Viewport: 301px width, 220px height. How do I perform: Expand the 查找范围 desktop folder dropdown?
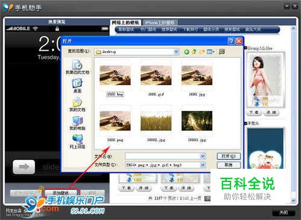(176, 52)
